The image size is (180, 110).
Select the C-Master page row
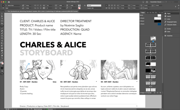point(151,24)
